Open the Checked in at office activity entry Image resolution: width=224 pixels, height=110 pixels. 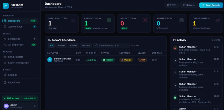tap(196, 99)
